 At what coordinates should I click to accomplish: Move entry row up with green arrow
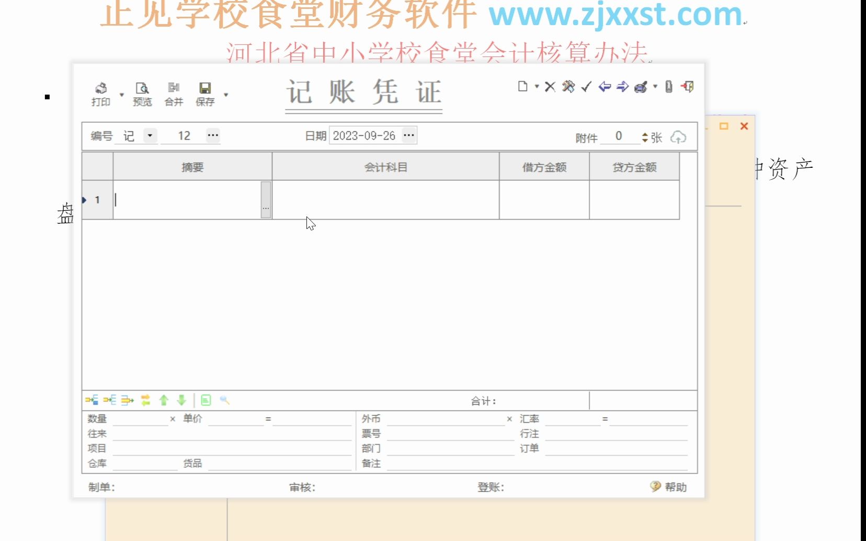click(164, 400)
